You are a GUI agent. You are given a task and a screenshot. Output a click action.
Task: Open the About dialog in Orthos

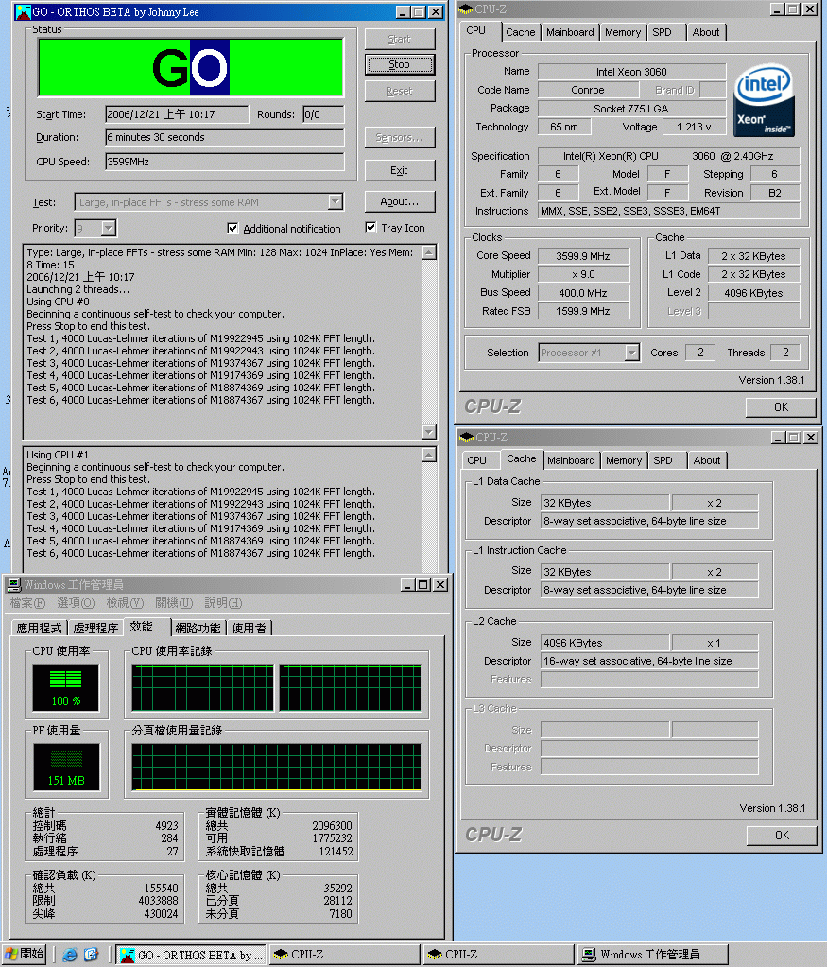click(x=400, y=201)
